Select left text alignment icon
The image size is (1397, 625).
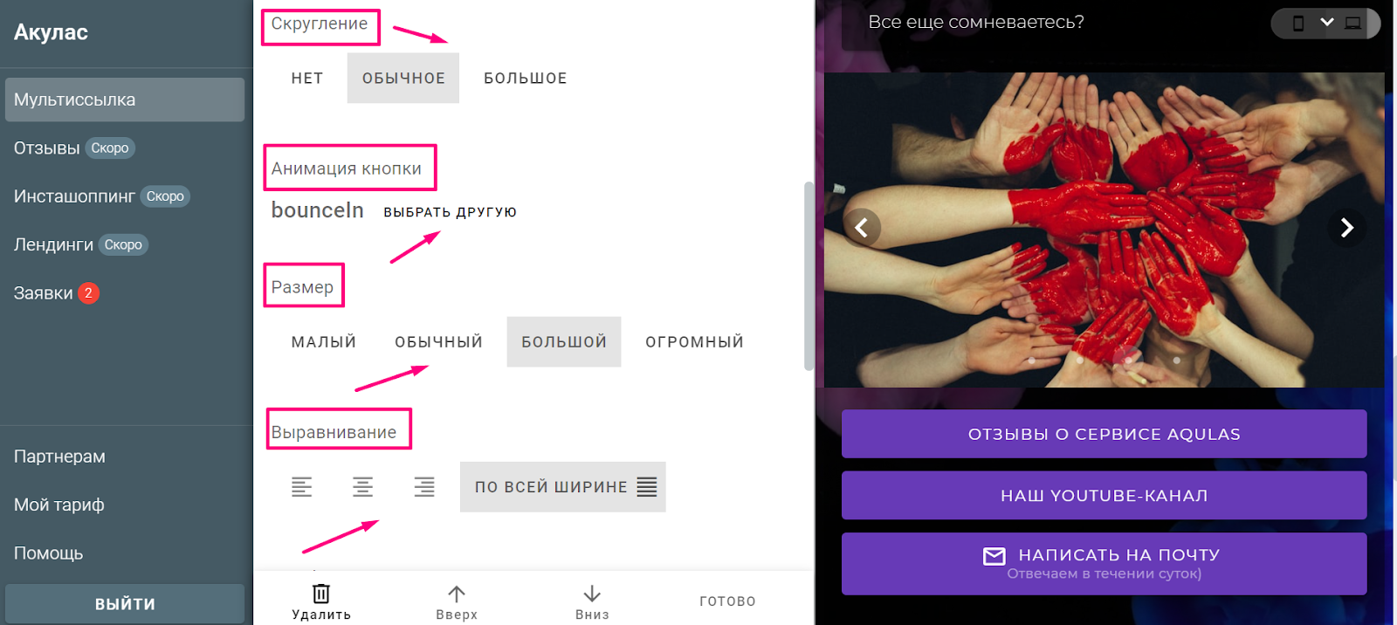pyautogui.click(x=301, y=487)
